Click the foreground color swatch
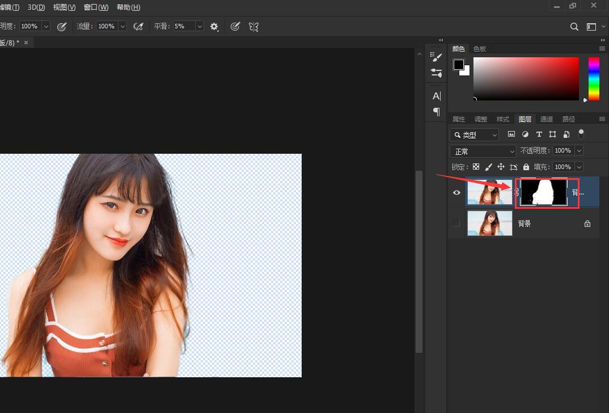Viewport: 609px width, 413px height. point(459,65)
